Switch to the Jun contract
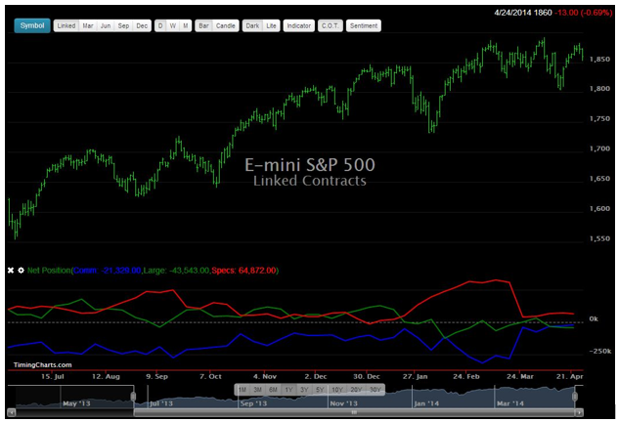618x422 pixels. (106, 25)
